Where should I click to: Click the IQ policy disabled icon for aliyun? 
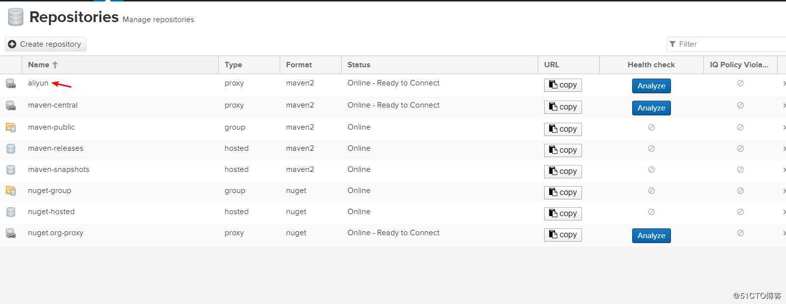[x=740, y=83]
